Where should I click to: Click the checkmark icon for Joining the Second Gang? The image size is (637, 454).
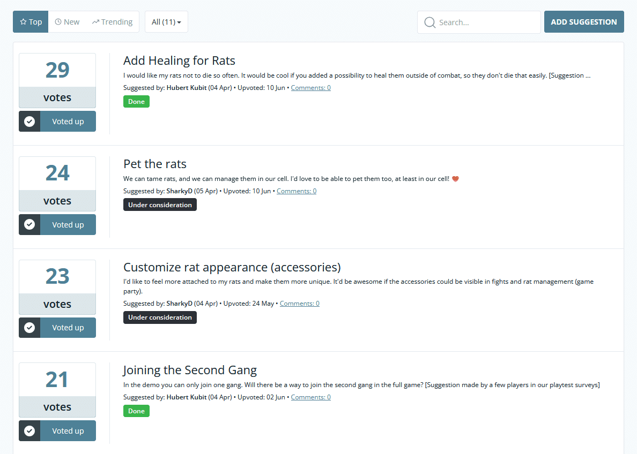point(29,431)
